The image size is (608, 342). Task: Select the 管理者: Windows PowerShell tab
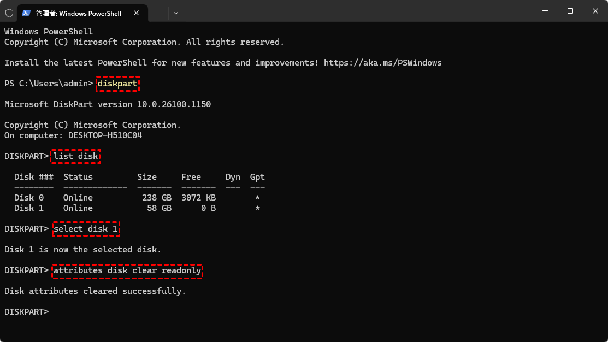click(81, 13)
